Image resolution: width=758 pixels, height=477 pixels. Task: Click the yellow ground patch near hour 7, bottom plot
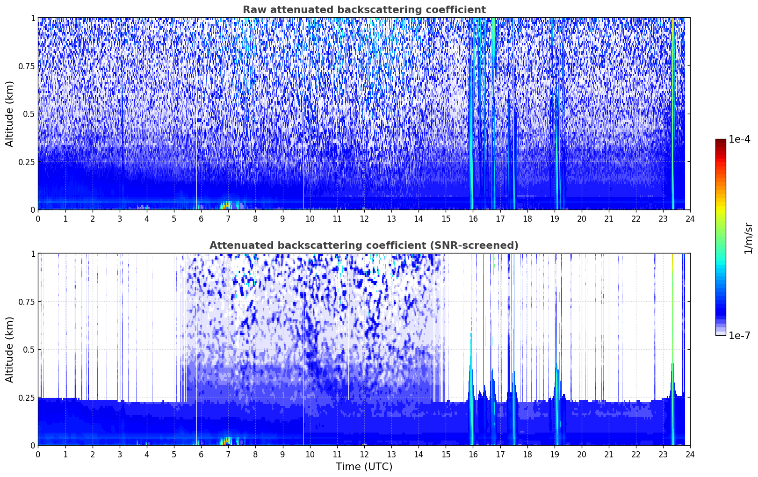coord(226,441)
